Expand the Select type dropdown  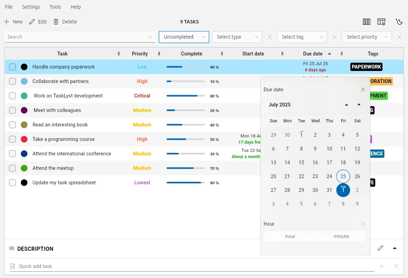click(237, 37)
